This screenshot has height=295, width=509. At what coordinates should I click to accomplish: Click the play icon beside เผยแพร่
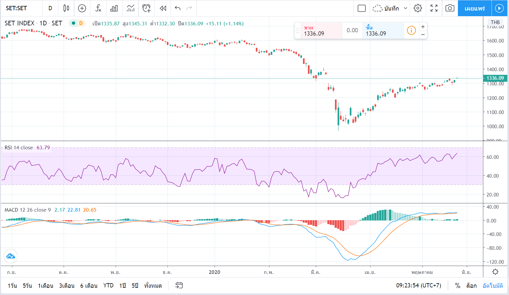tap(499, 8)
